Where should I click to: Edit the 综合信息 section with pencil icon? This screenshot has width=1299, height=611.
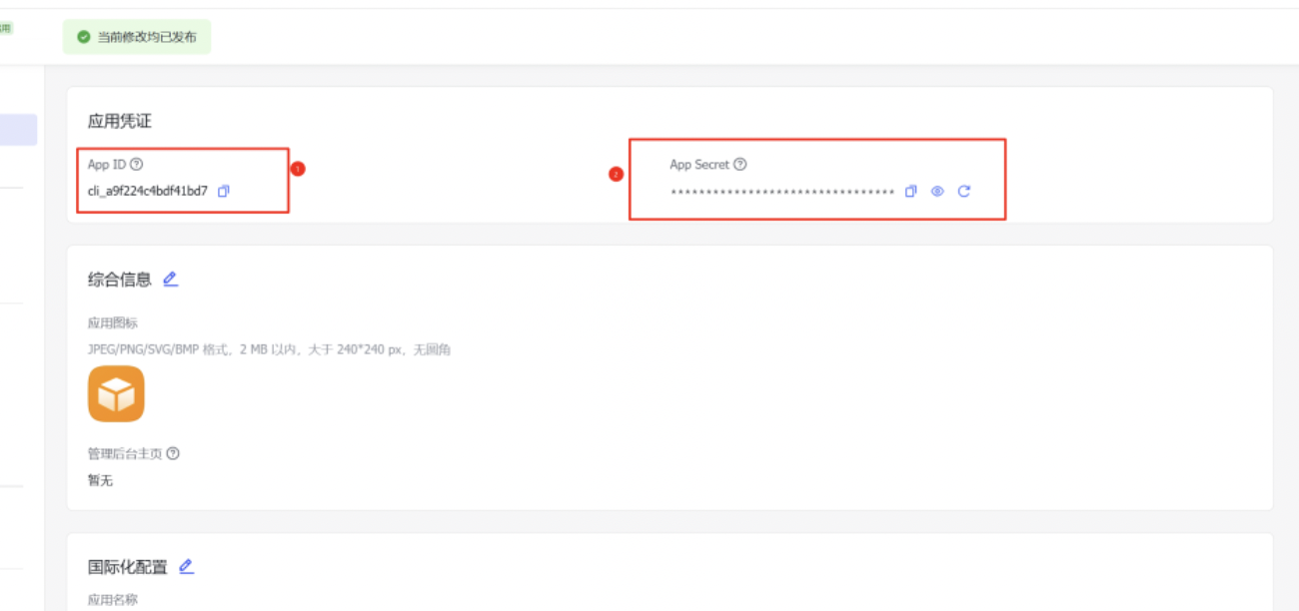(171, 280)
